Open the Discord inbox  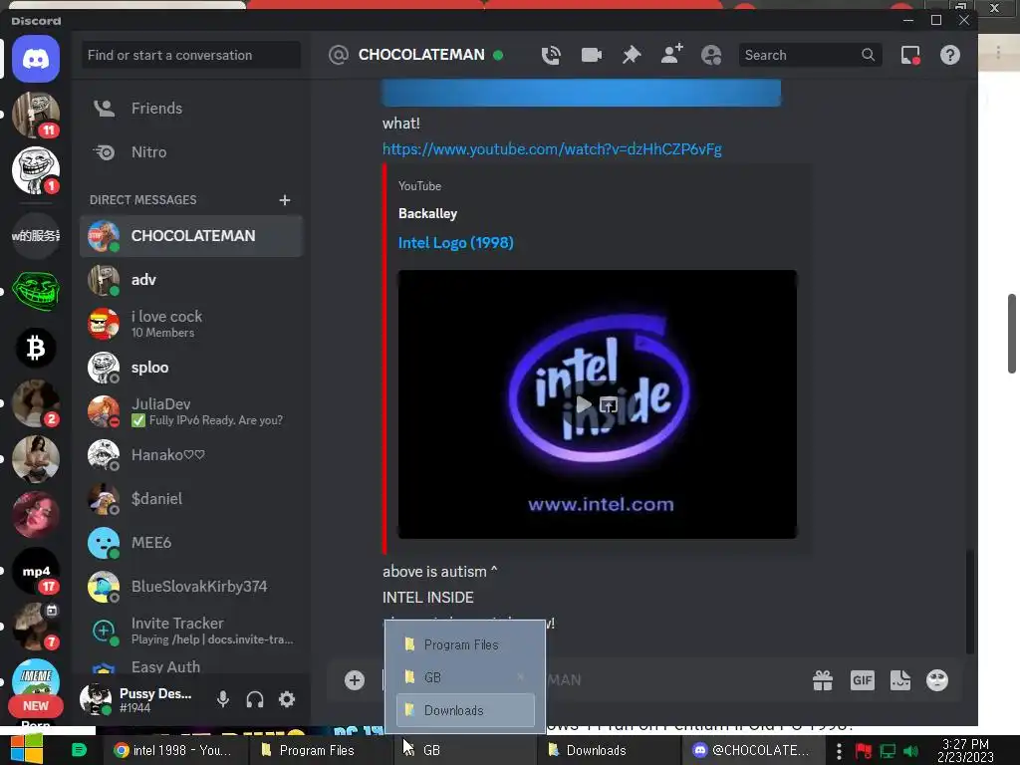pos(910,56)
